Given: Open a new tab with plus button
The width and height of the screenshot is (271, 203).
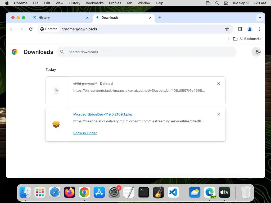Looking at the screenshot, I should [160, 18].
